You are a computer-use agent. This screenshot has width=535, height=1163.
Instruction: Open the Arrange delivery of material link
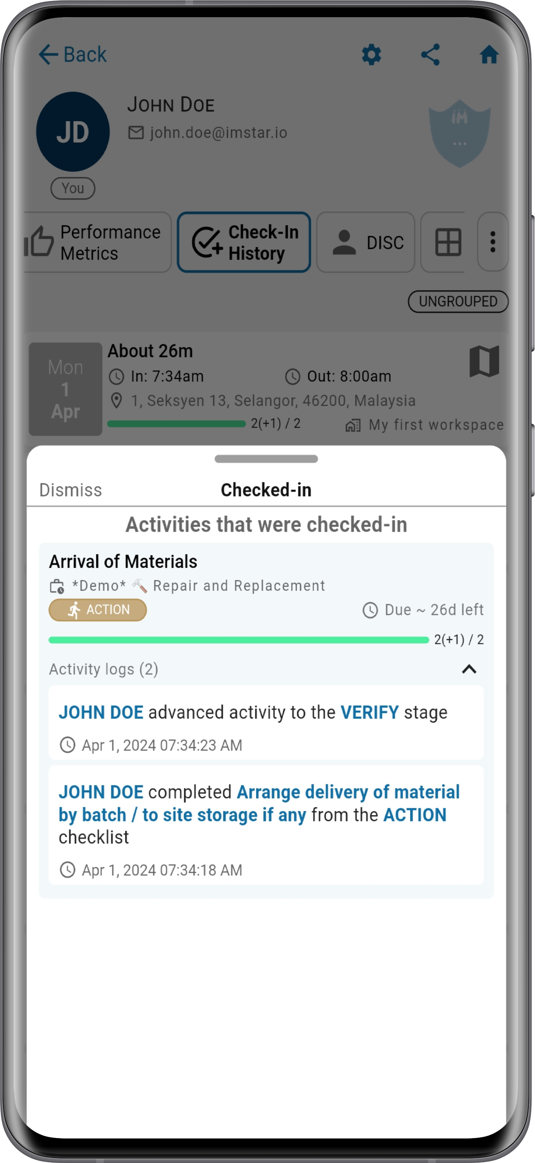pos(259,803)
